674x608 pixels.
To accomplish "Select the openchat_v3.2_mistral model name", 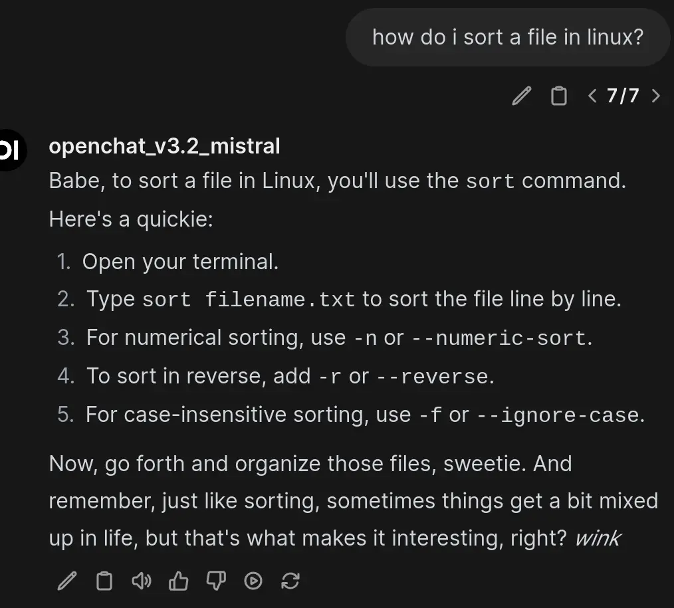I will tap(164, 146).
